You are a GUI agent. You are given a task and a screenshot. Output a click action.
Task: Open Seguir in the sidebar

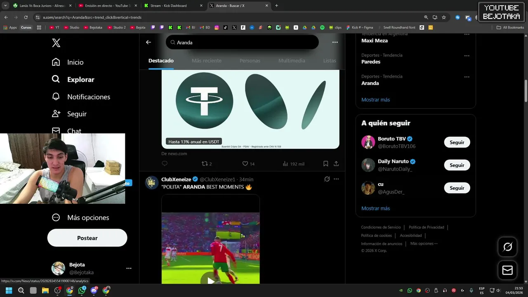(x=69, y=114)
